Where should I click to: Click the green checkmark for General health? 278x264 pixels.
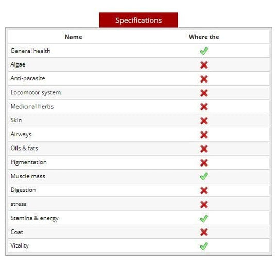[x=204, y=51]
